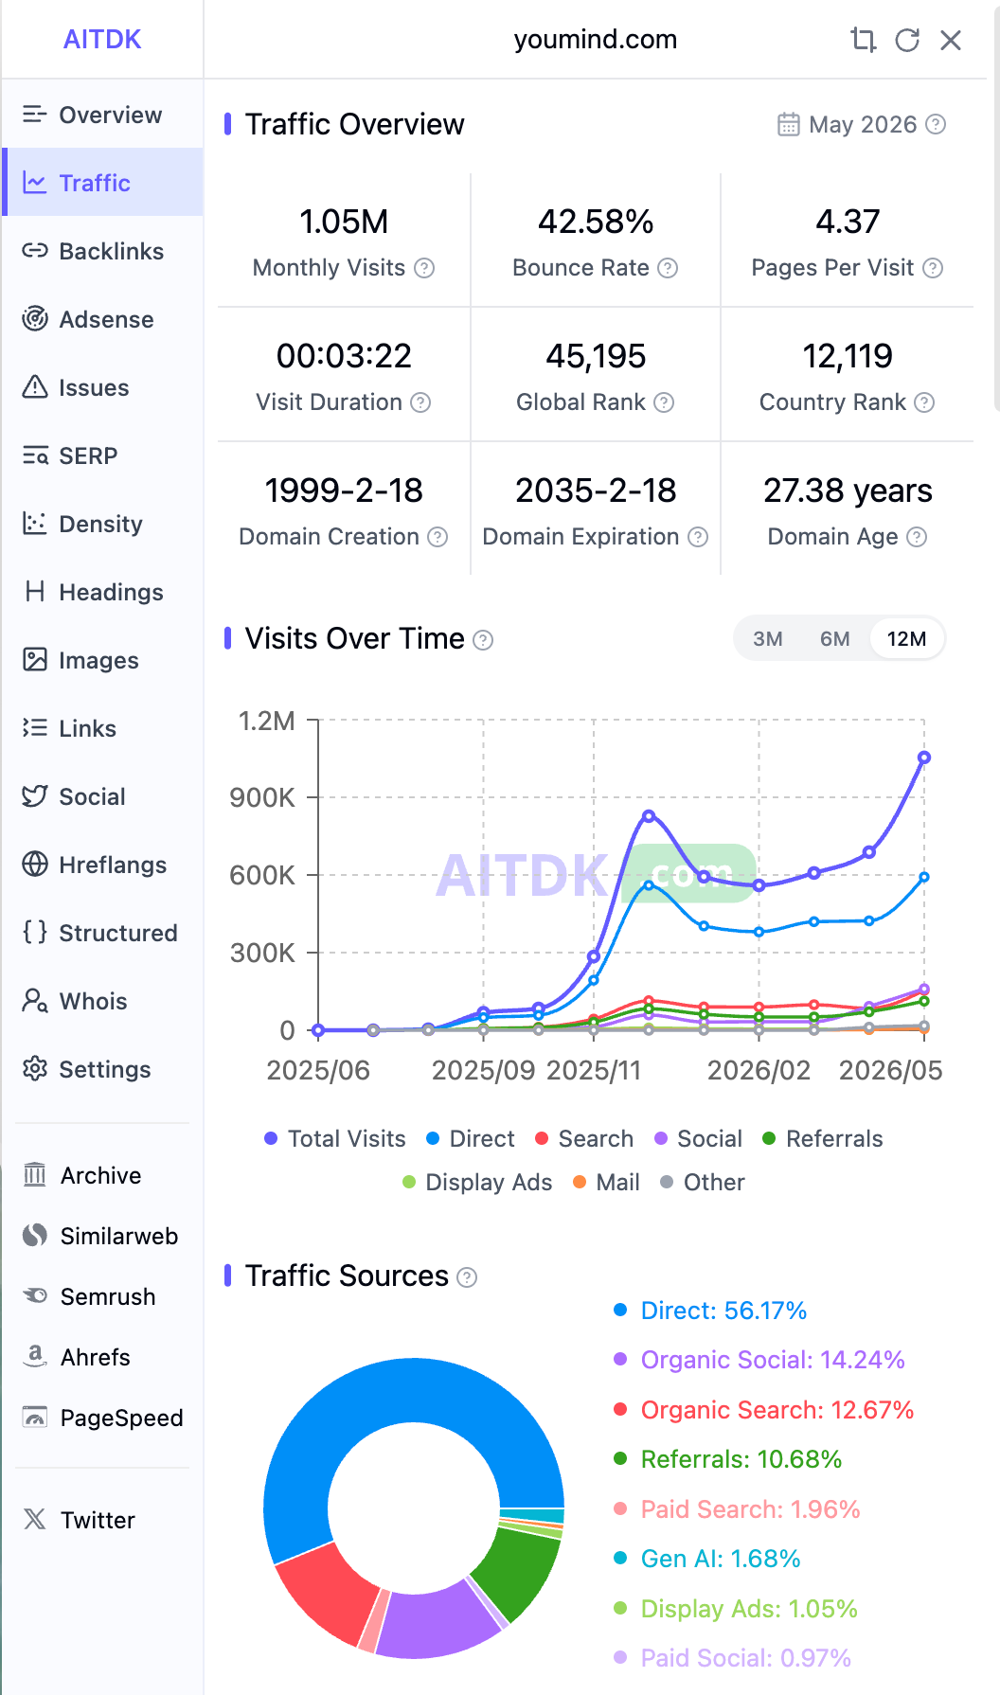Toggle Social series in chart legend
The height and width of the screenshot is (1695, 1000).
click(698, 1139)
